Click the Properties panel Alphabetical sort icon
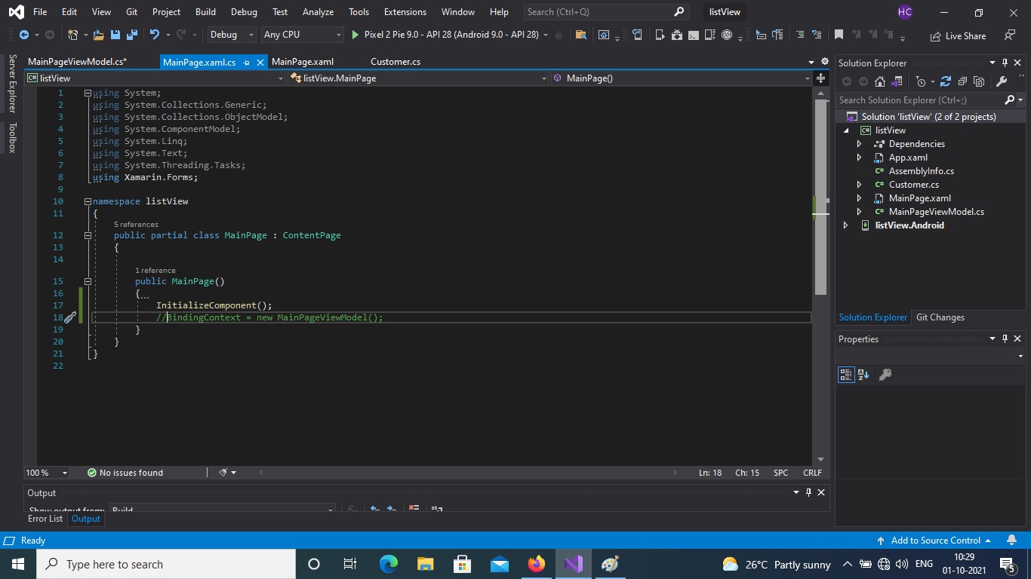1031x579 pixels. coord(864,375)
